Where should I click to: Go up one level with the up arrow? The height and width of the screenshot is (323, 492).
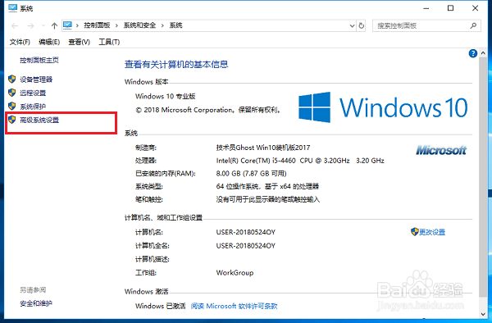click(54, 25)
